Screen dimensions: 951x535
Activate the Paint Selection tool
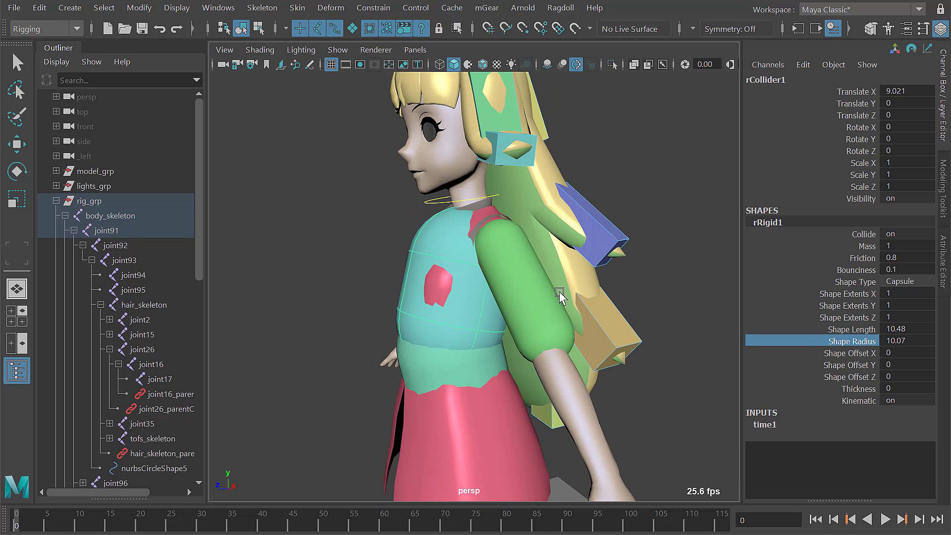point(16,117)
